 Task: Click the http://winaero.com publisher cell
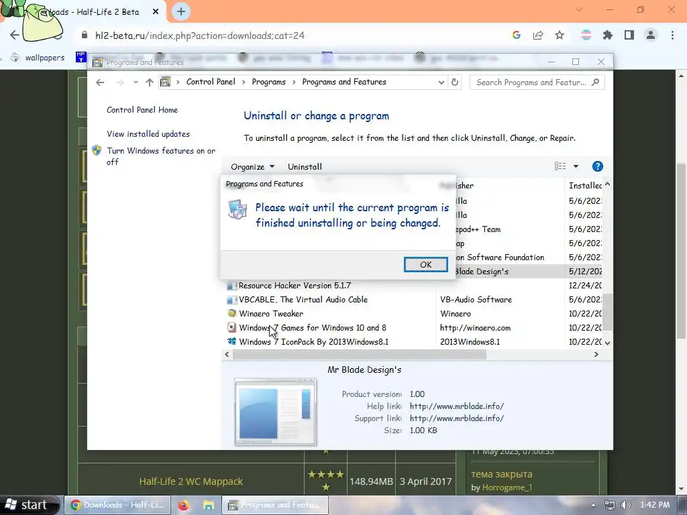coord(476,327)
